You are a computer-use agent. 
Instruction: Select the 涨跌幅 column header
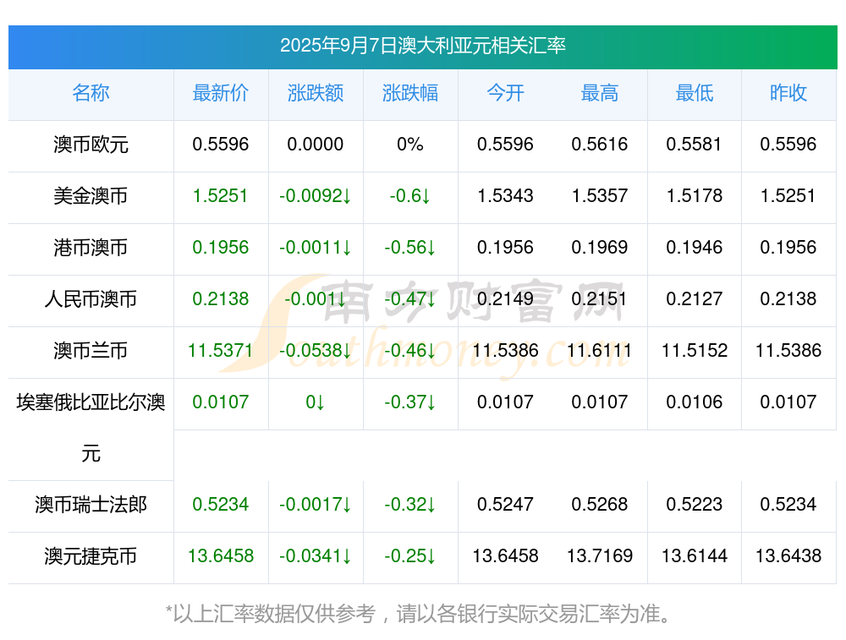click(x=410, y=93)
